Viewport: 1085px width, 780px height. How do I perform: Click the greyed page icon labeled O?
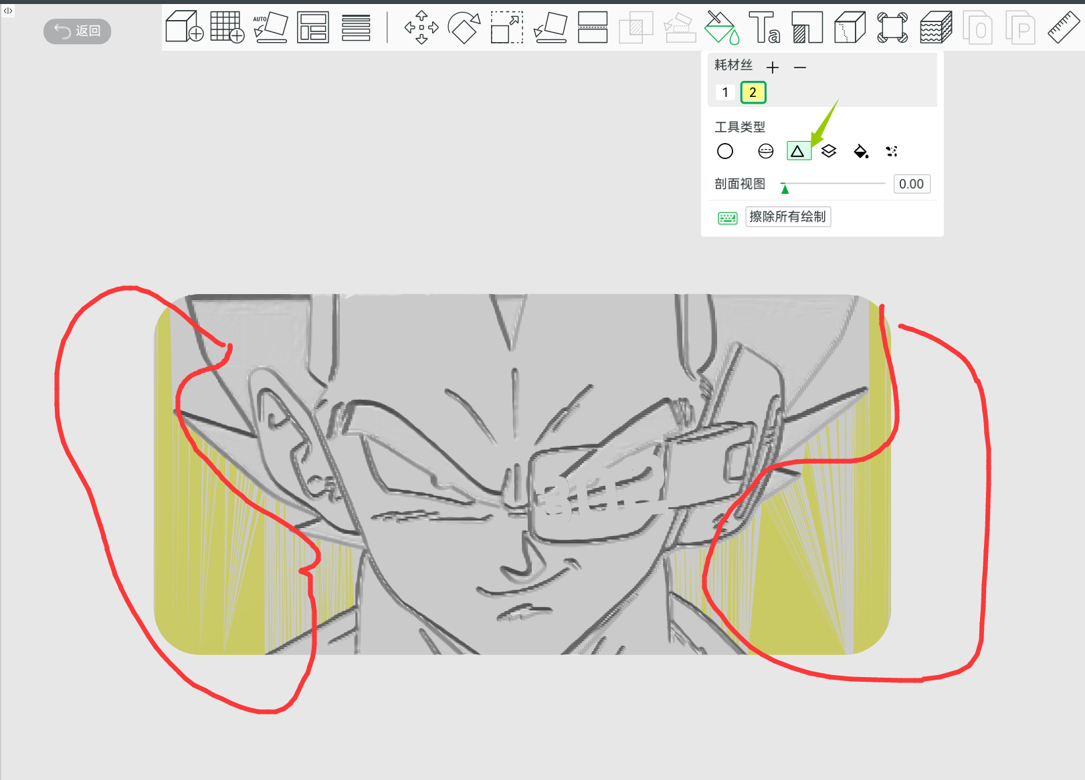(978, 27)
